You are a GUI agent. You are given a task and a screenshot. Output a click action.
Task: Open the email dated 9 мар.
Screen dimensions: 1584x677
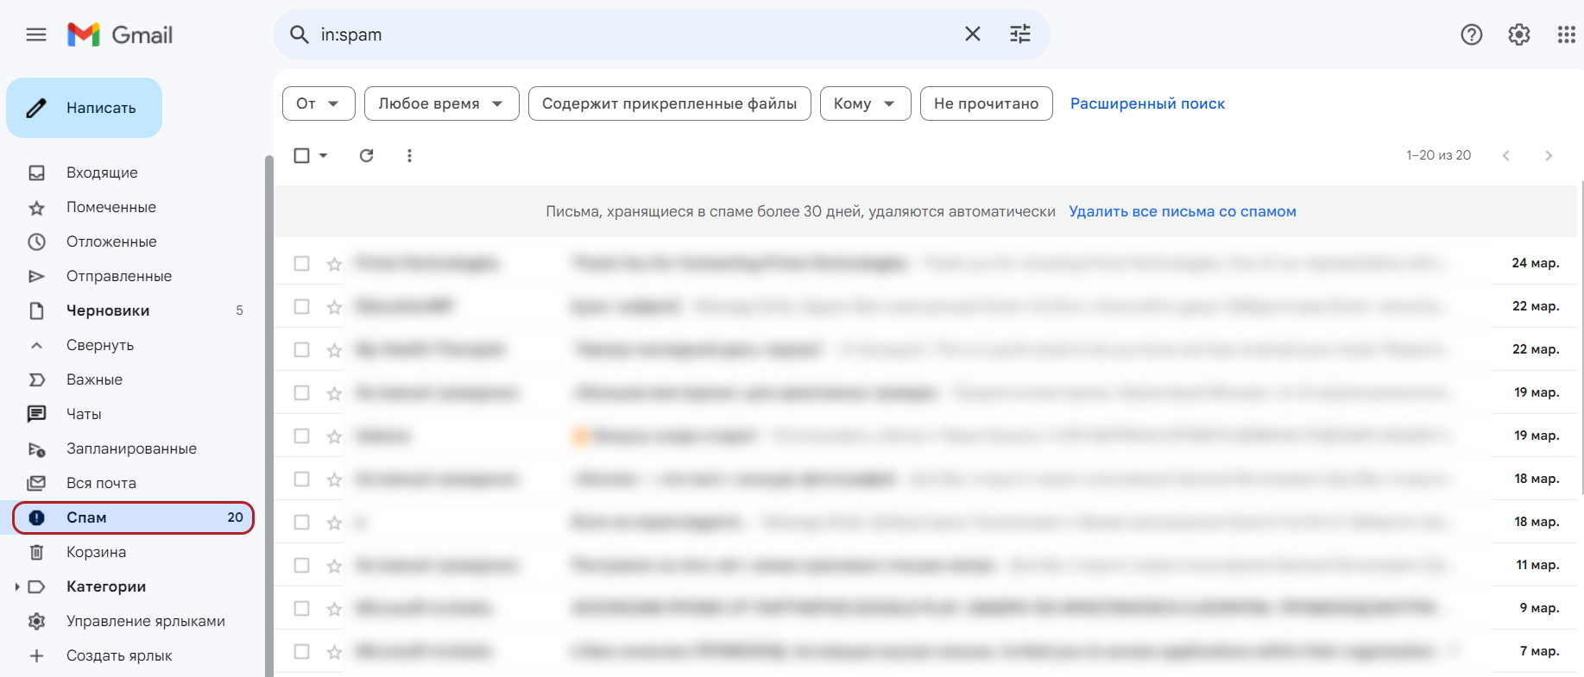tap(925, 608)
